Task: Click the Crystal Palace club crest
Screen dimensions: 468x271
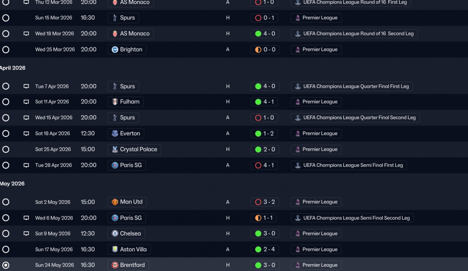Action: 115,149
